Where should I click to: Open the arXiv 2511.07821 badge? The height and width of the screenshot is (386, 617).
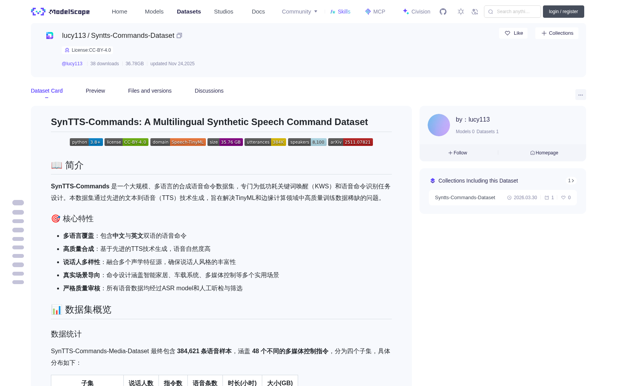[x=351, y=142]
